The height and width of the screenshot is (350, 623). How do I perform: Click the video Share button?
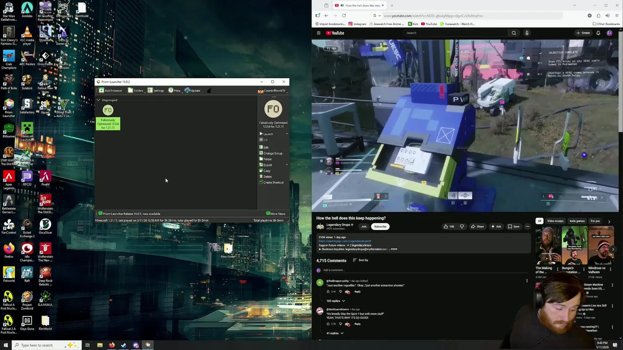477,227
